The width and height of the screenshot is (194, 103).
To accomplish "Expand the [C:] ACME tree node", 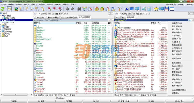I will click(3, 18).
